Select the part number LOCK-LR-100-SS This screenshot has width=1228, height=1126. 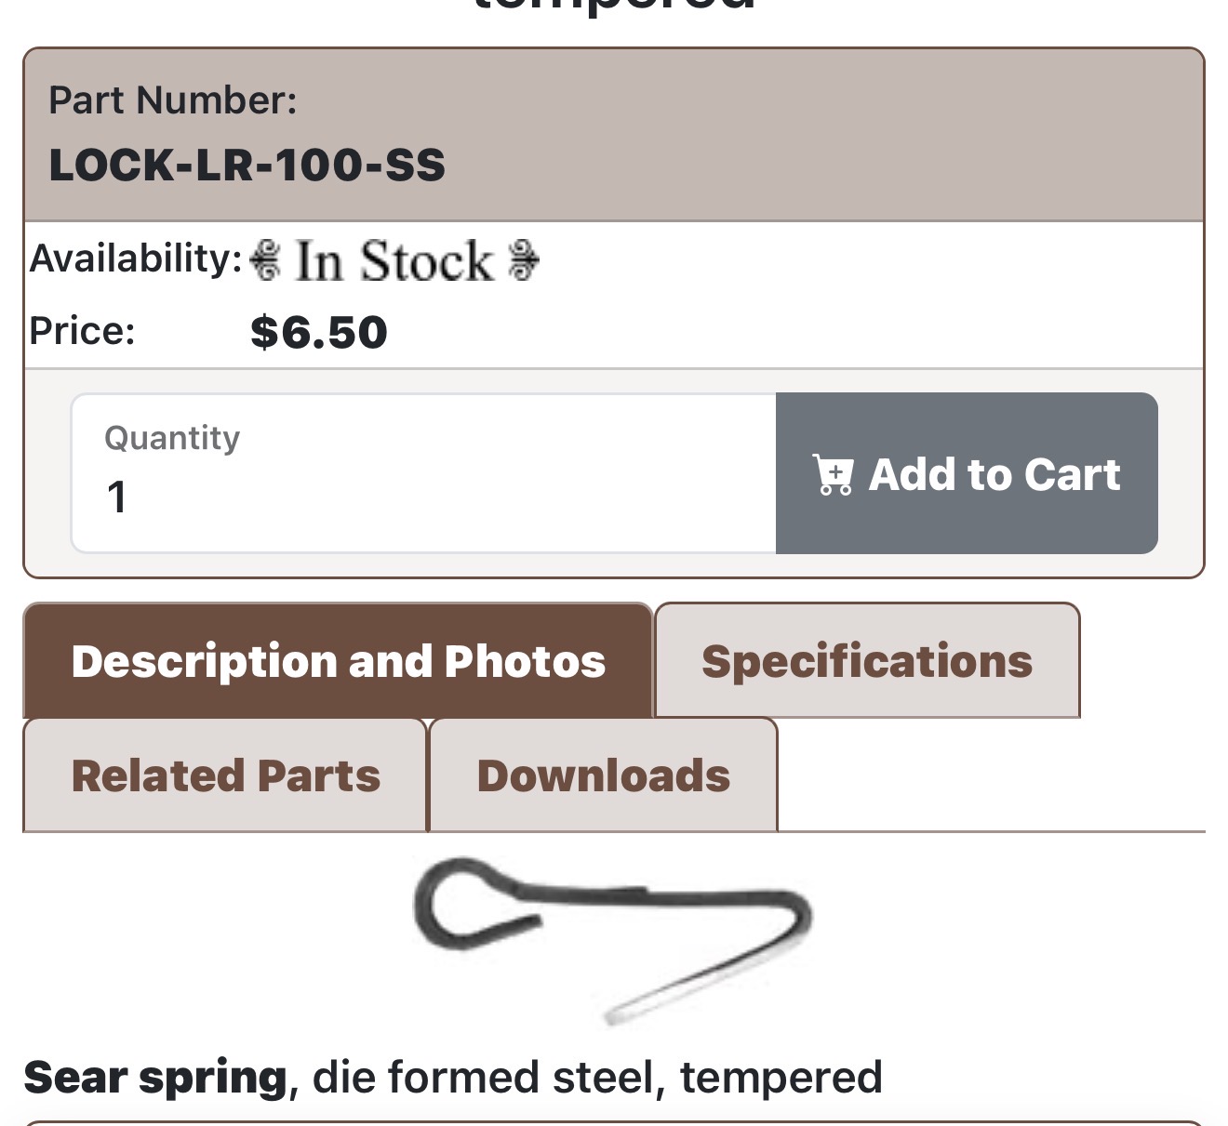point(247,165)
